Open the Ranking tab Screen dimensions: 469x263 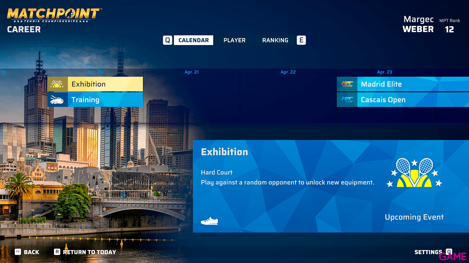[x=275, y=40]
